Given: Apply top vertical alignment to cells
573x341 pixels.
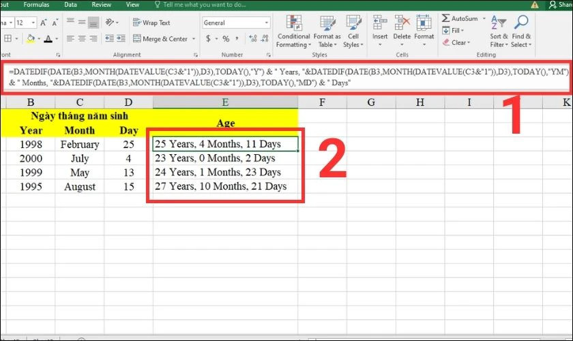Looking at the screenshot, I should point(70,23).
